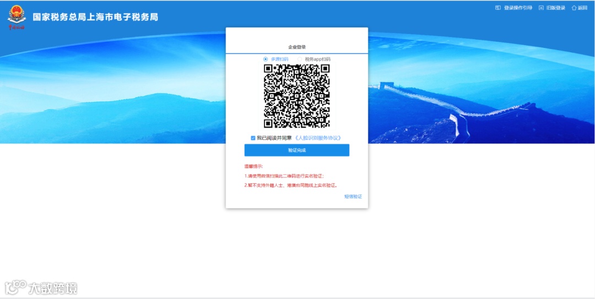Switch to 短信验证 SMS verification
This screenshot has width=595, height=299.
(x=353, y=197)
